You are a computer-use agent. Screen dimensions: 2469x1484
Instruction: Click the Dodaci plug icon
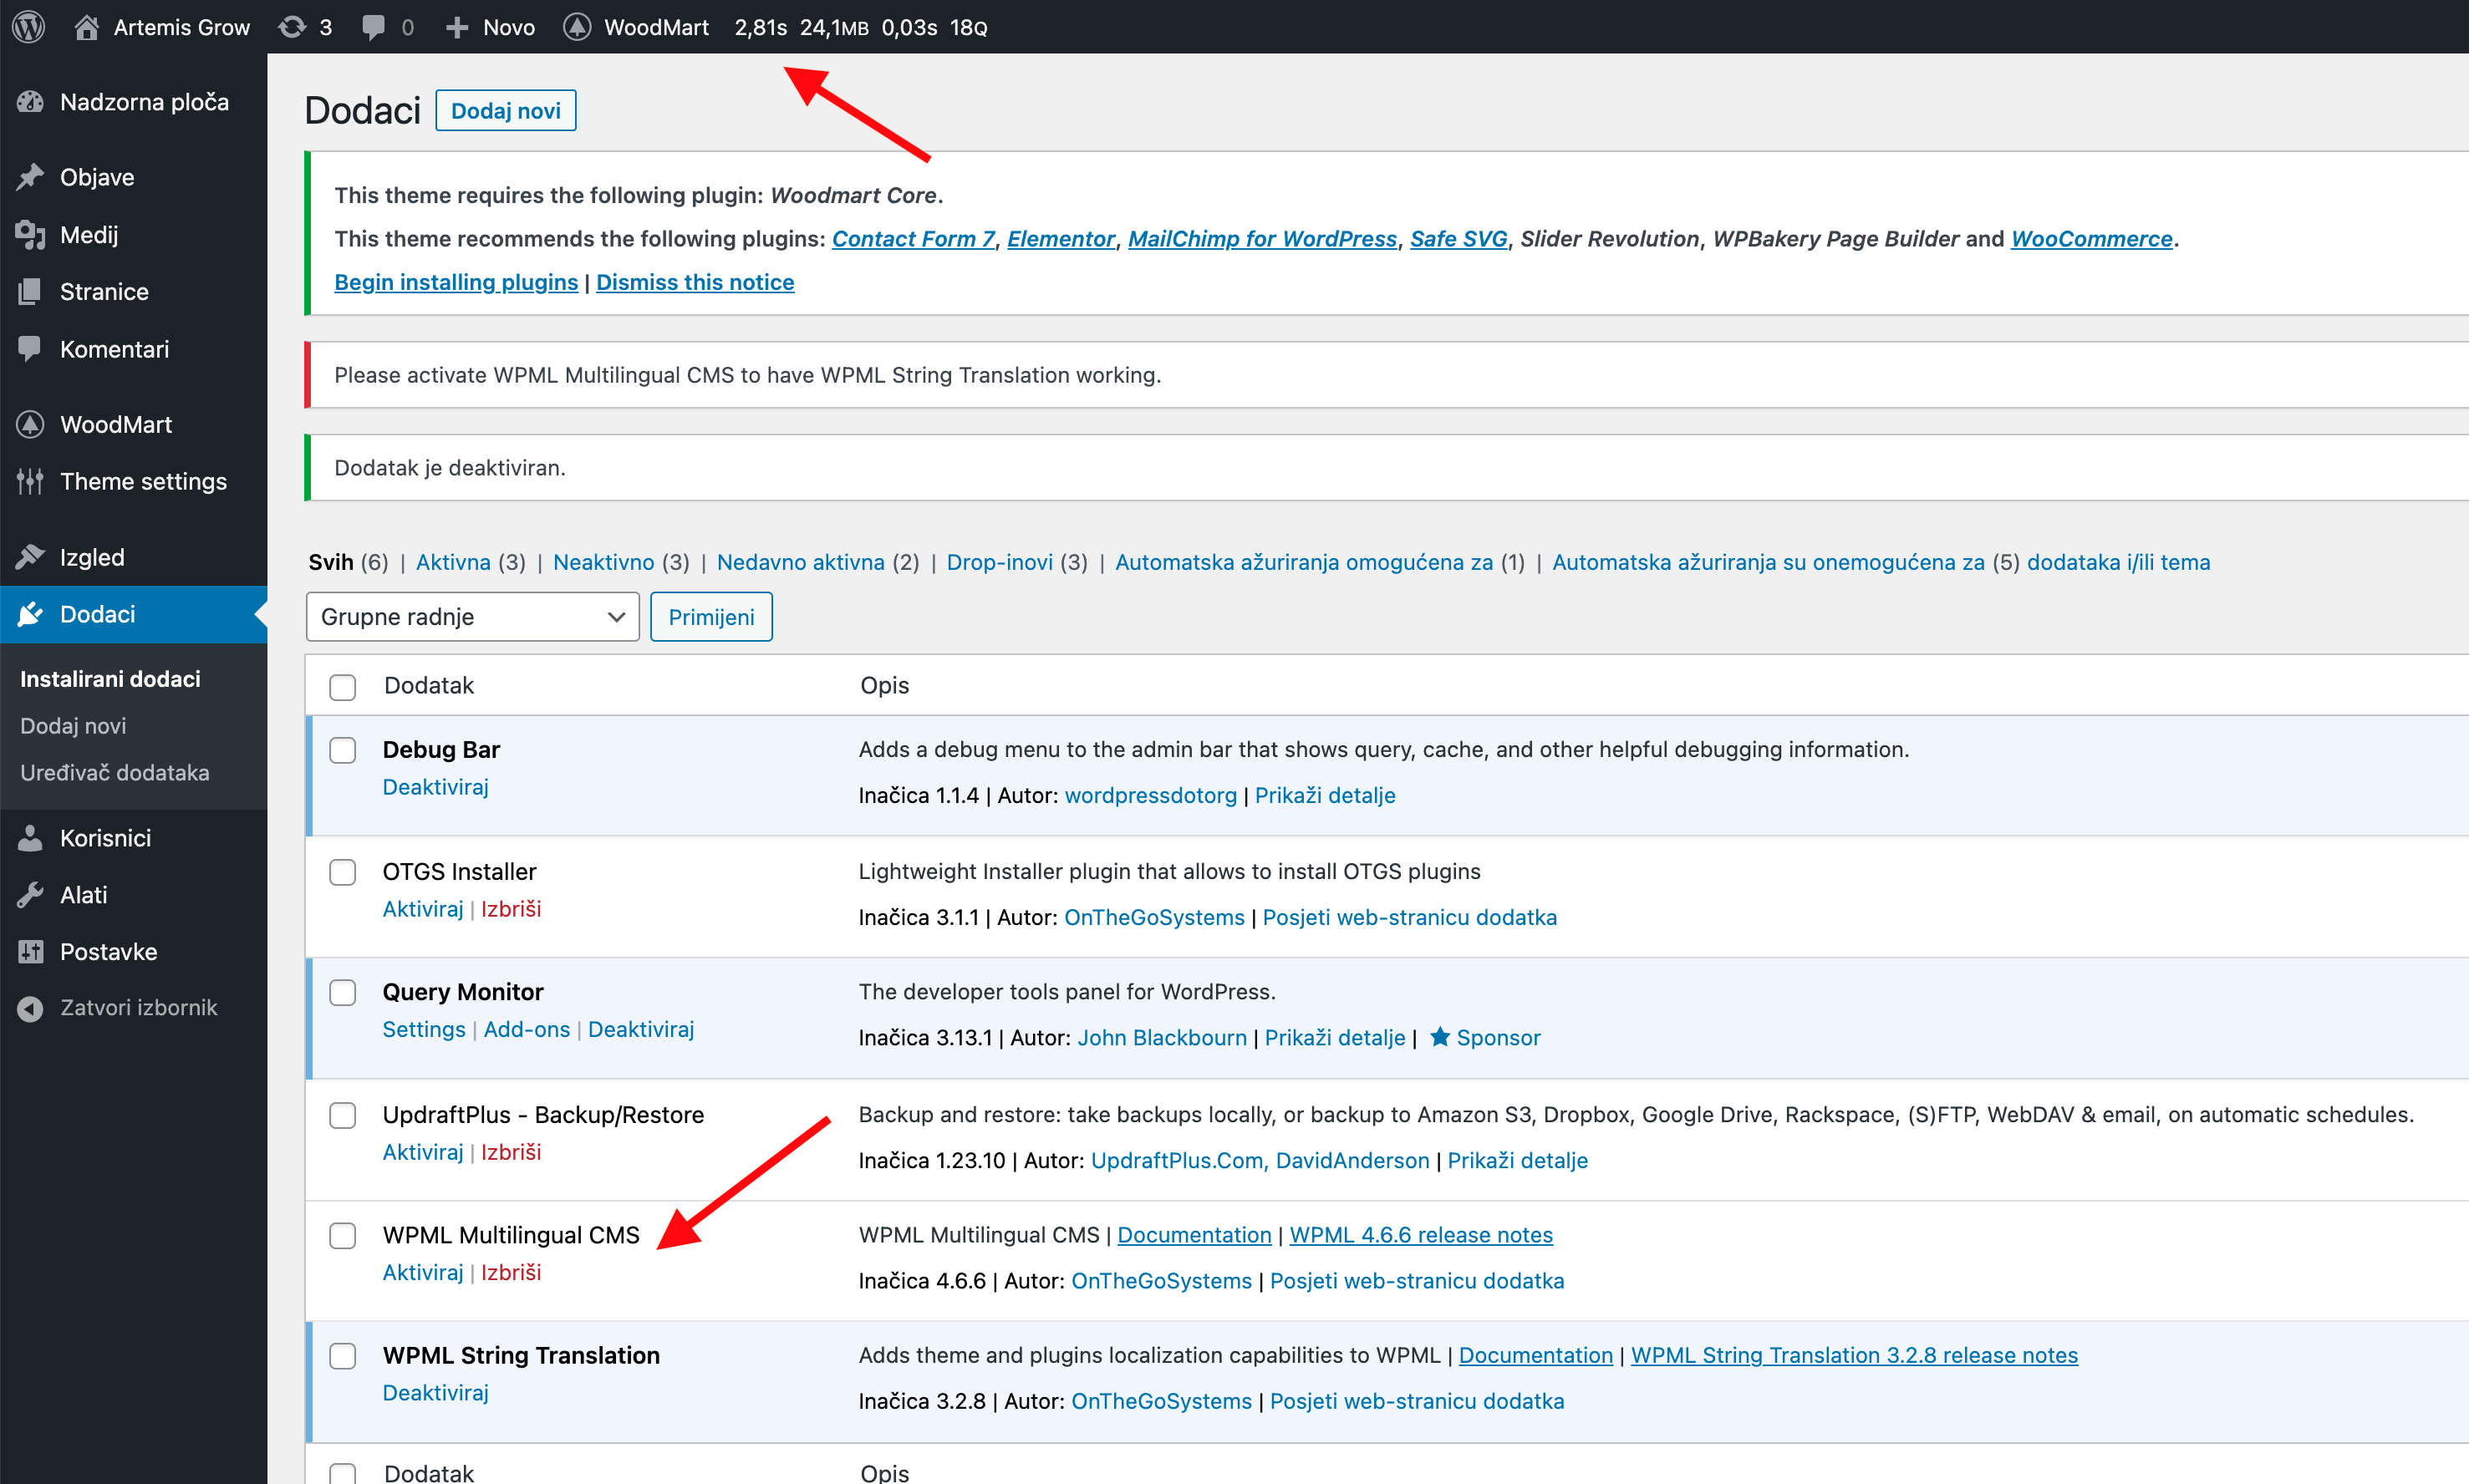point(31,614)
